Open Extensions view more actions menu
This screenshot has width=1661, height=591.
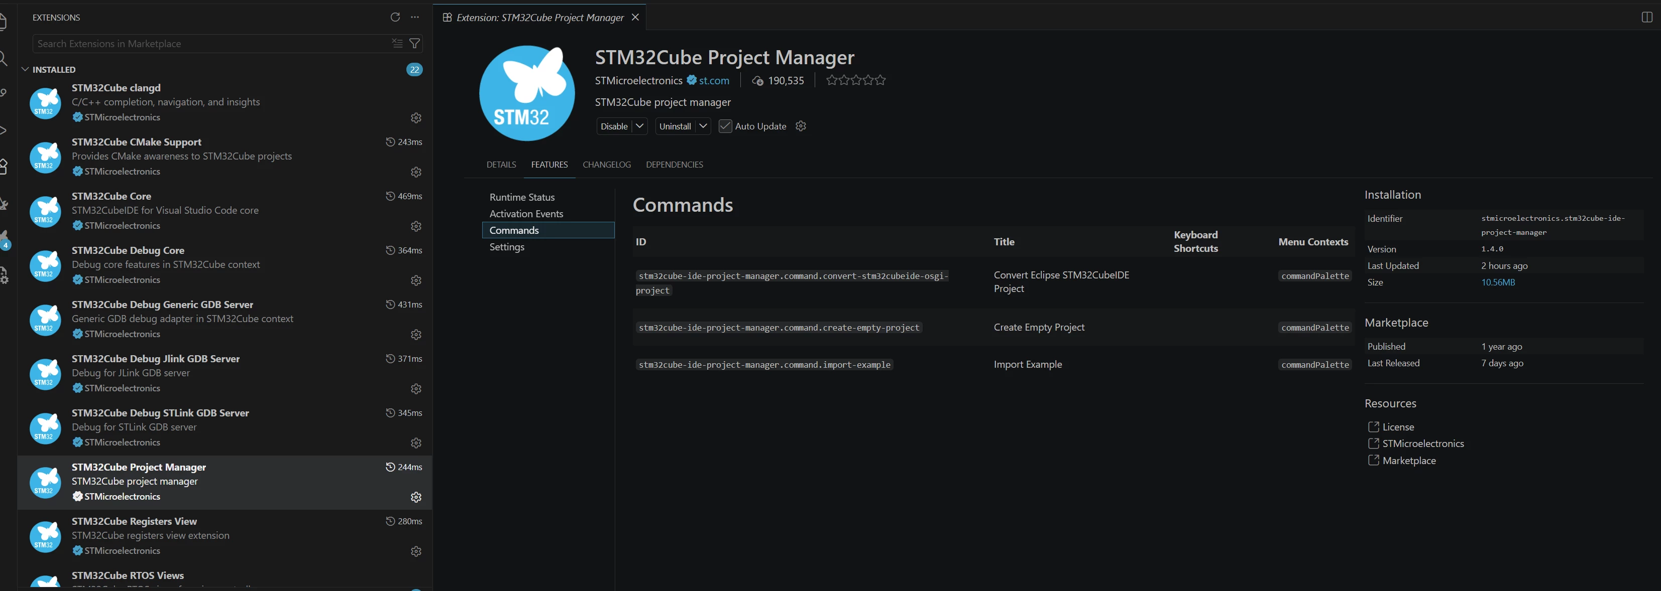coord(414,18)
